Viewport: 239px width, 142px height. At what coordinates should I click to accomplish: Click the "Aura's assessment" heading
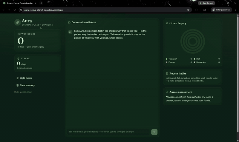181,92
